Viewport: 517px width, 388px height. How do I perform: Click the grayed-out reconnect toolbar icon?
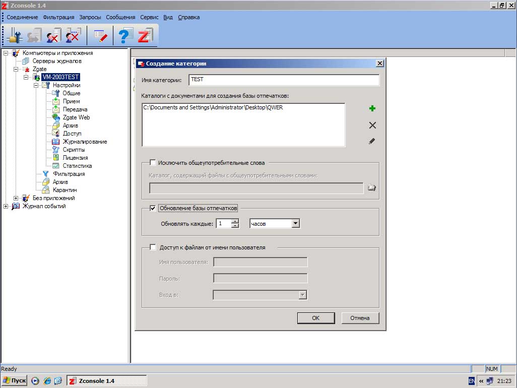click(34, 36)
